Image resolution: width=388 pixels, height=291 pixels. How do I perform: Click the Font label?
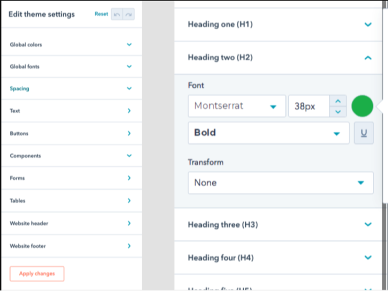(x=196, y=85)
